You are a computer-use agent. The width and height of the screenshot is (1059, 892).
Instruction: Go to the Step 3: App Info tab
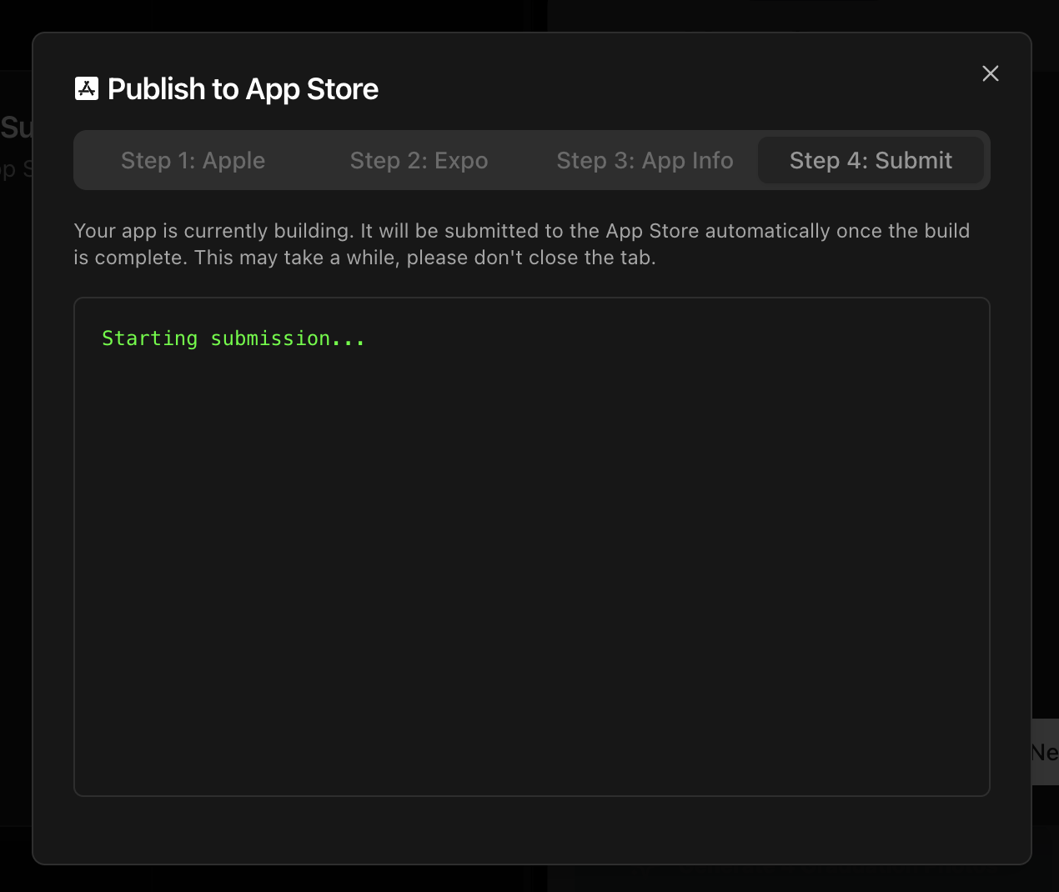click(x=644, y=160)
